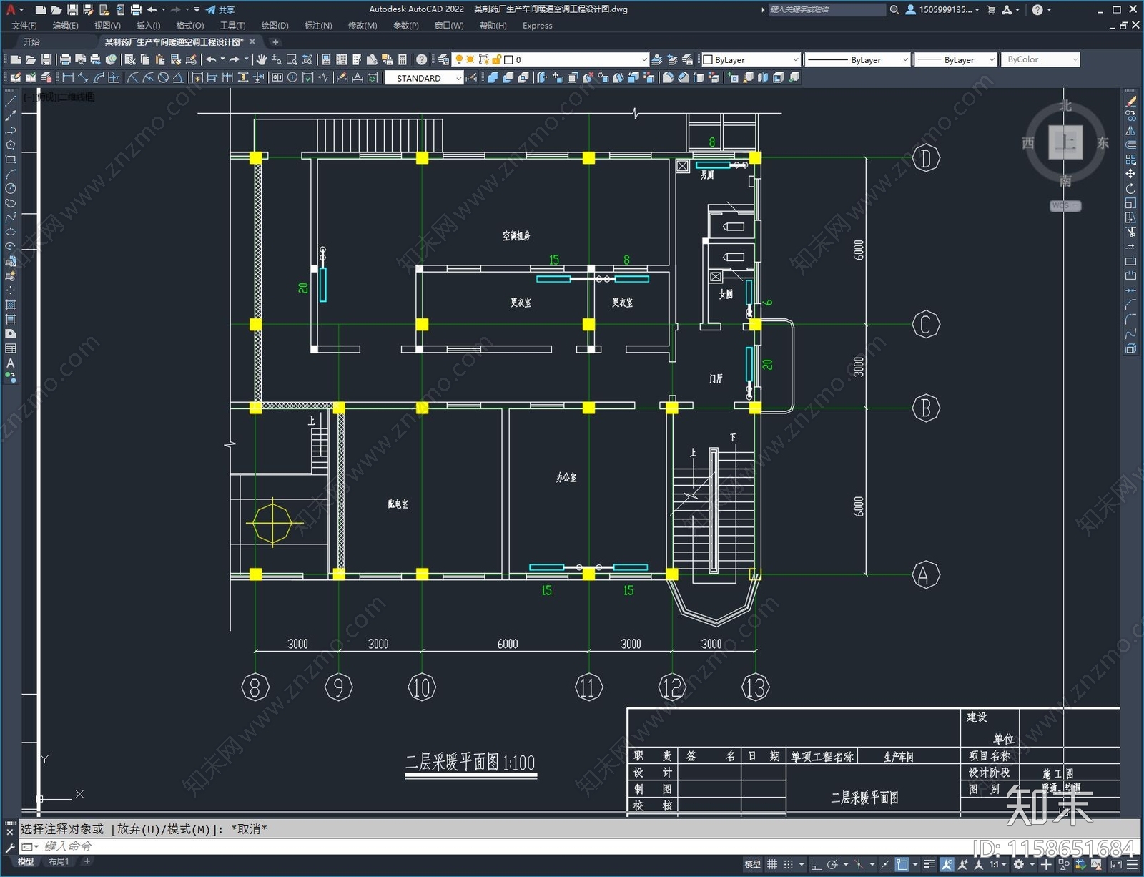Switch to the 开始 tab
1144x877 pixels.
point(31,42)
